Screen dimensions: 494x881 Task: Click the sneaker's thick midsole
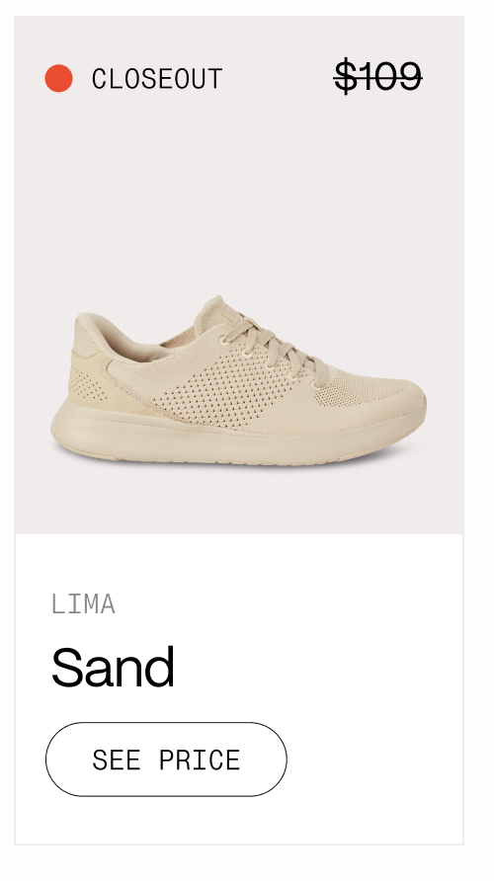[x=225, y=441]
